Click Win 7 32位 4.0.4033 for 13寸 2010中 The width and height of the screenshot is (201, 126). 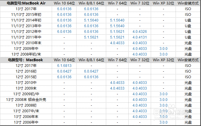(x=140, y=83)
